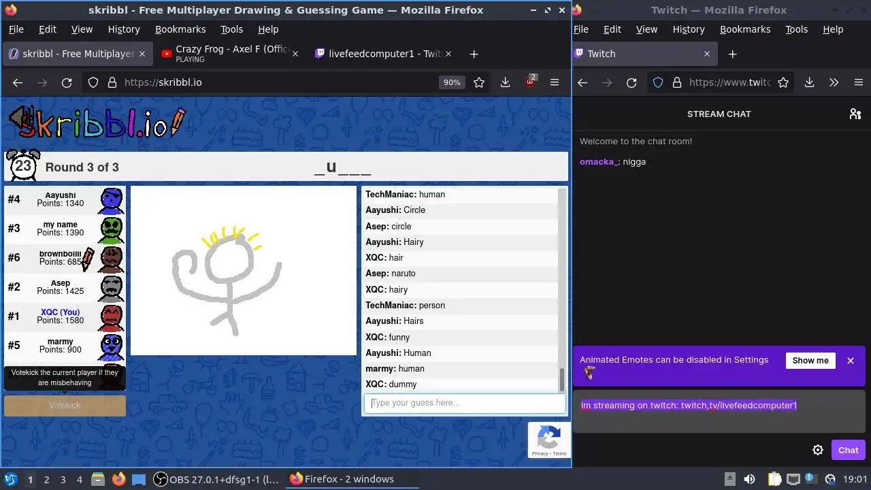Click the guess input field
Screen dimensions: 871x490
coord(465,403)
